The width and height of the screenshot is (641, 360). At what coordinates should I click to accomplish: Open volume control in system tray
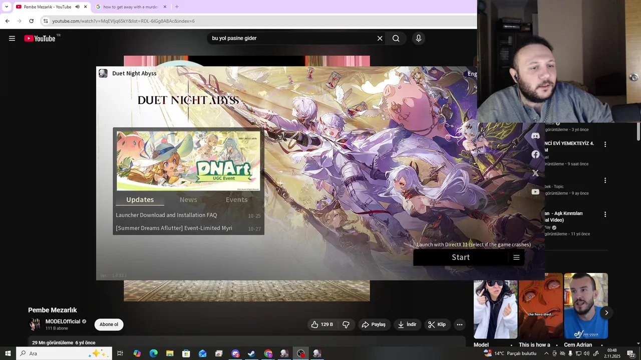[x=587, y=353]
